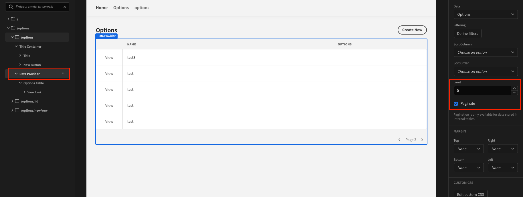Image resolution: width=523 pixels, height=197 pixels.
Task: Decrease the Limit value
Action: tap(514, 93)
